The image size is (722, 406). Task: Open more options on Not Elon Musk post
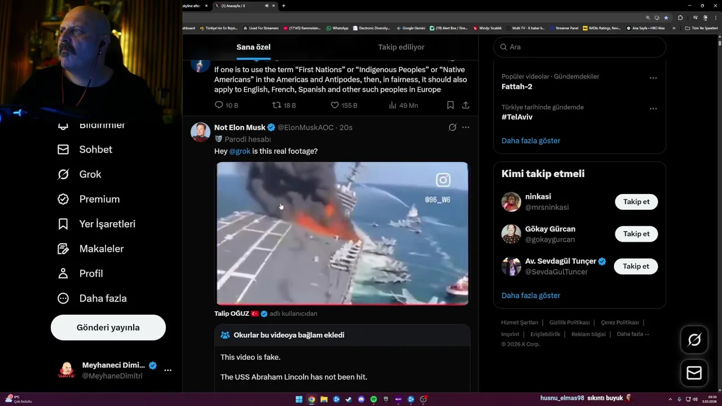[x=465, y=127]
